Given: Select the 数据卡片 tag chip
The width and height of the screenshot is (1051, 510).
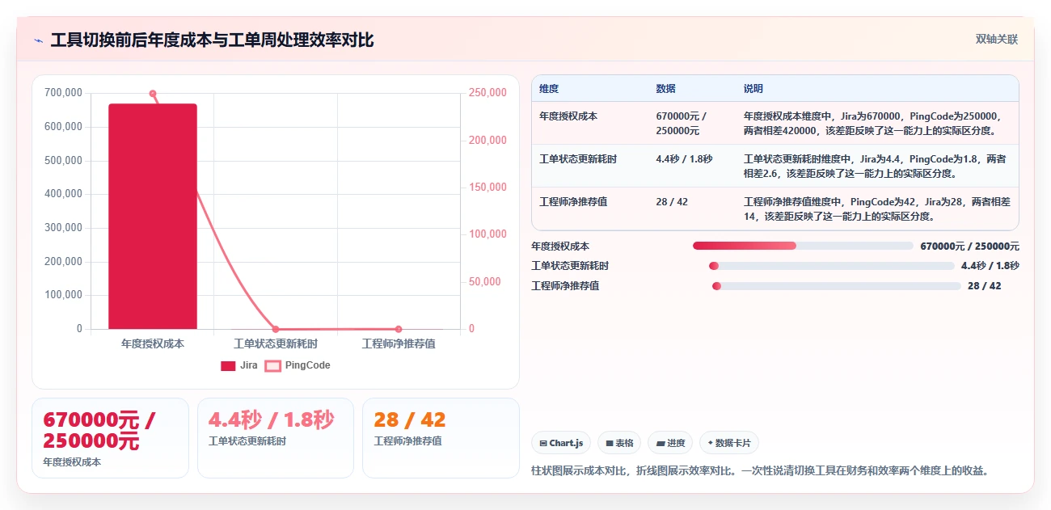Looking at the screenshot, I should [x=729, y=443].
